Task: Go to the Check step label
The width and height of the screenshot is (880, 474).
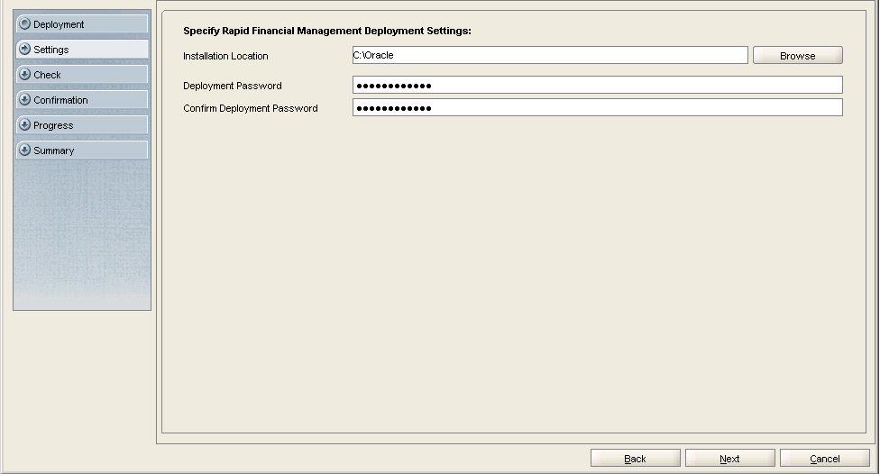Action: [47, 75]
